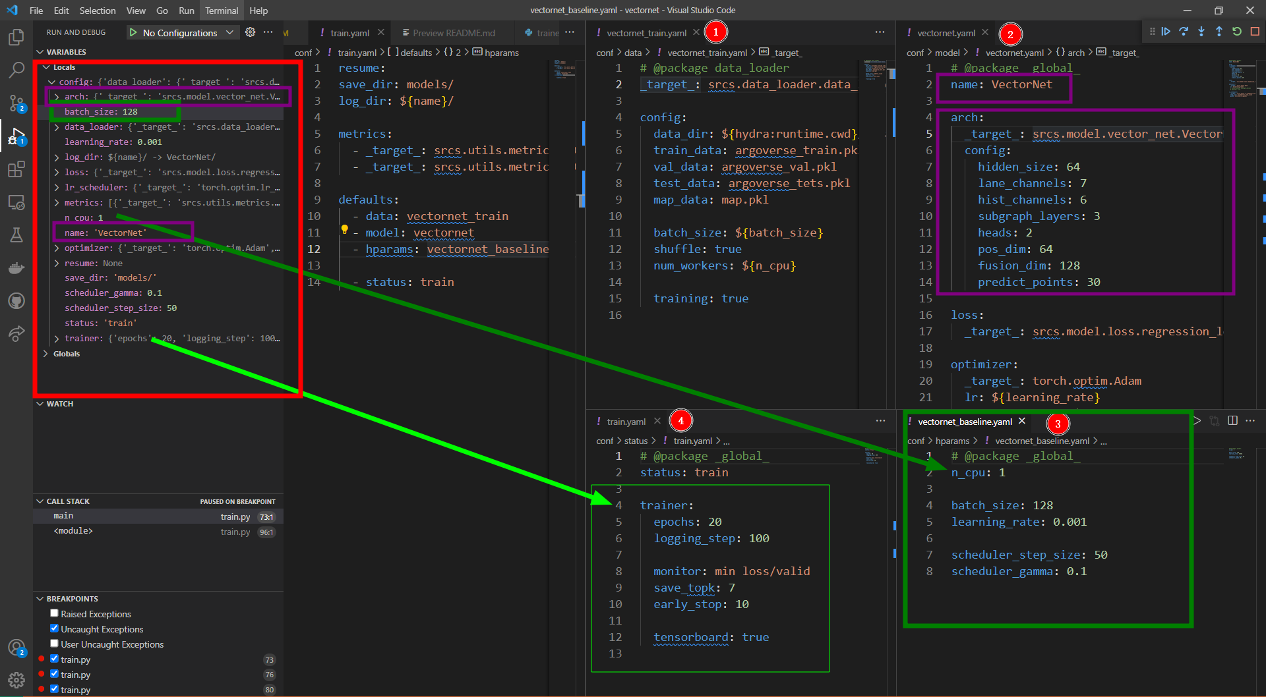
Task: Open the Extensions view
Action: pyautogui.click(x=16, y=169)
